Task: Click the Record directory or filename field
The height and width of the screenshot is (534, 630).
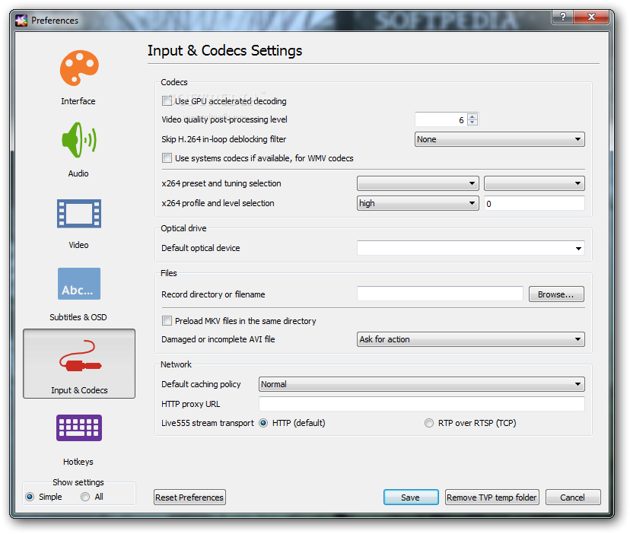Action: tap(440, 294)
